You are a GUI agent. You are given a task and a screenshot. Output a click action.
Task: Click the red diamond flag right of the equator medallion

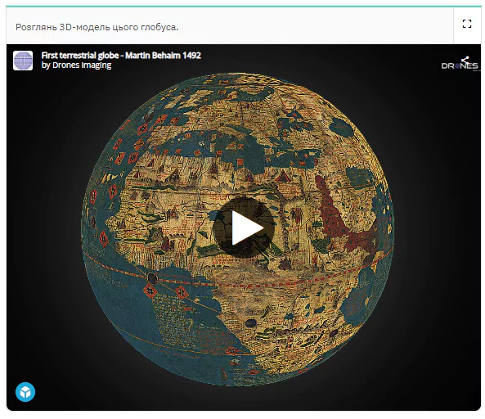[x=181, y=291]
